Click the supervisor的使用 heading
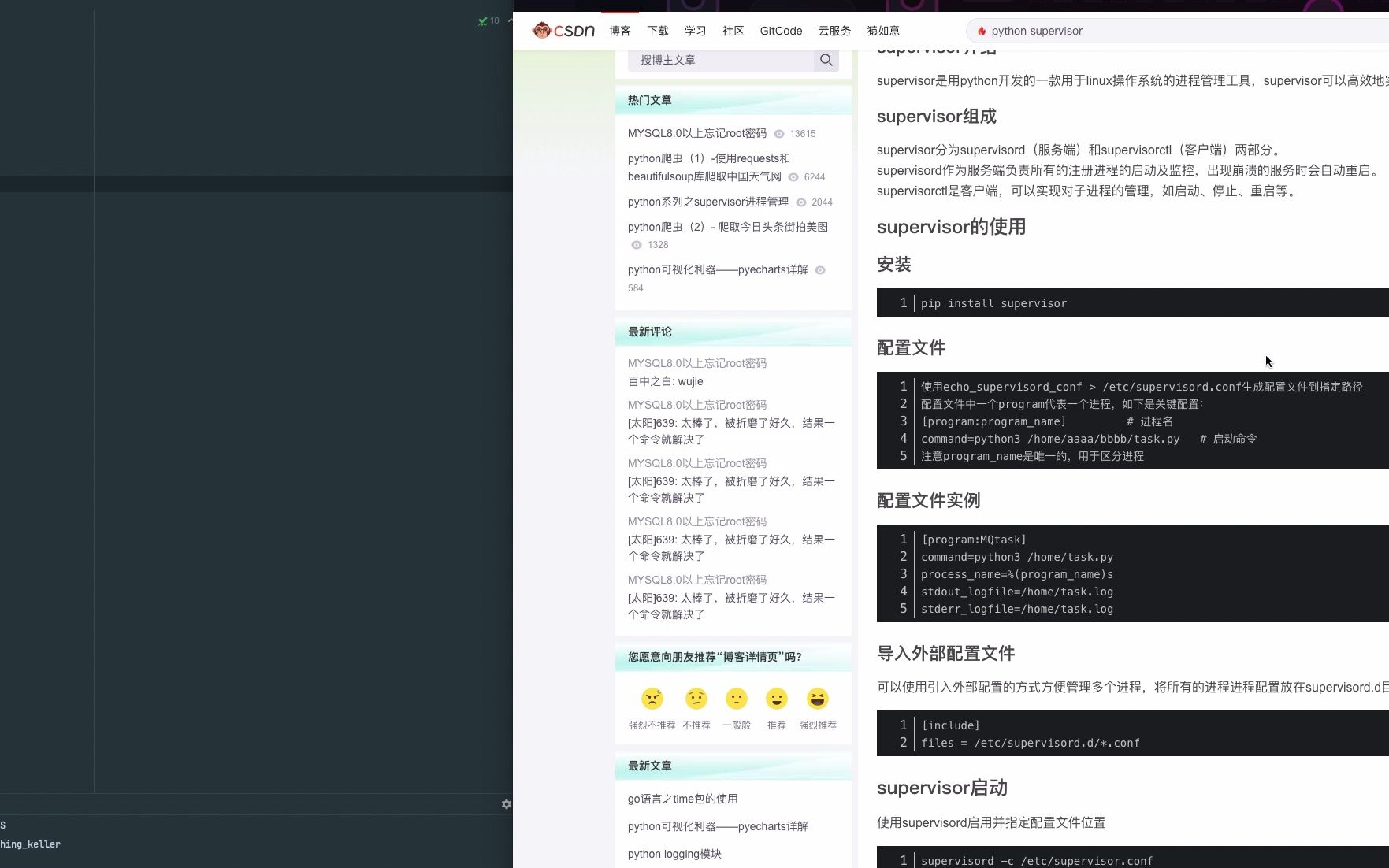 click(951, 227)
